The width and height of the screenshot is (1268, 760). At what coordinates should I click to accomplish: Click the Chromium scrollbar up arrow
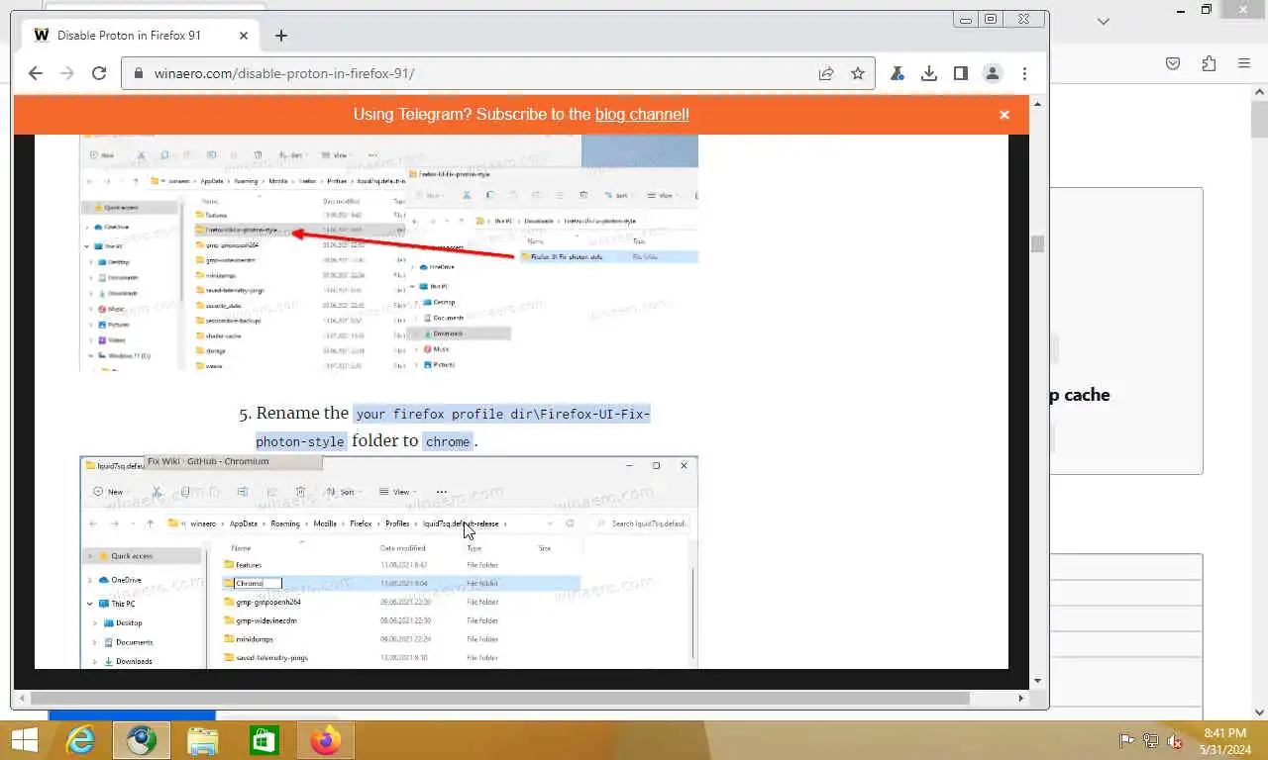(1037, 102)
